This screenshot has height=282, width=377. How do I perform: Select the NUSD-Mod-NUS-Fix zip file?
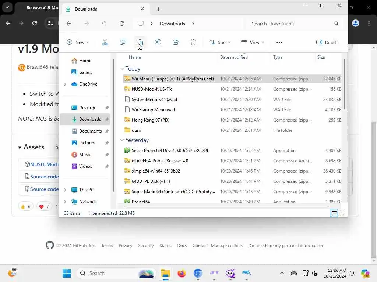click(x=232, y=89)
